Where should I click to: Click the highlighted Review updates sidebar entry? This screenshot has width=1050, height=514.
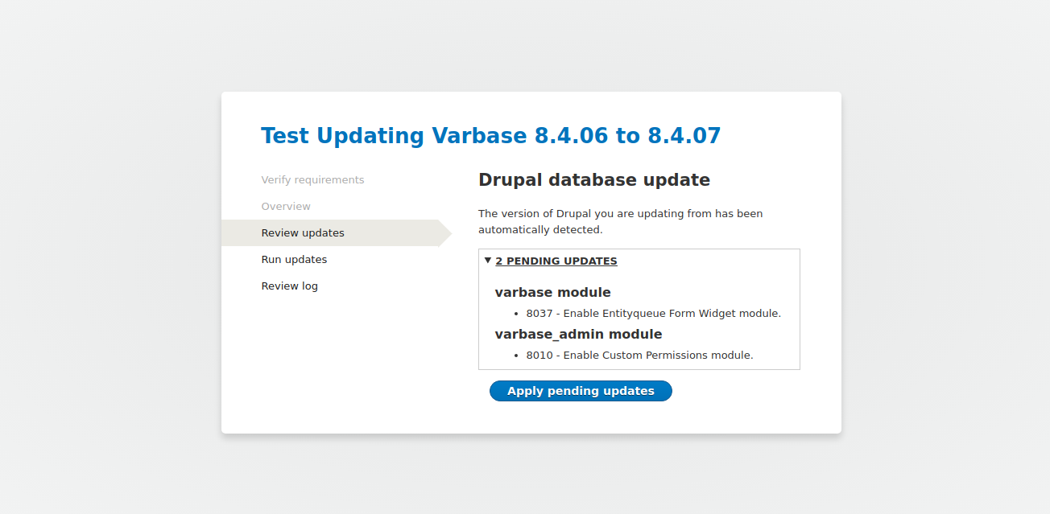tap(303, 232)
